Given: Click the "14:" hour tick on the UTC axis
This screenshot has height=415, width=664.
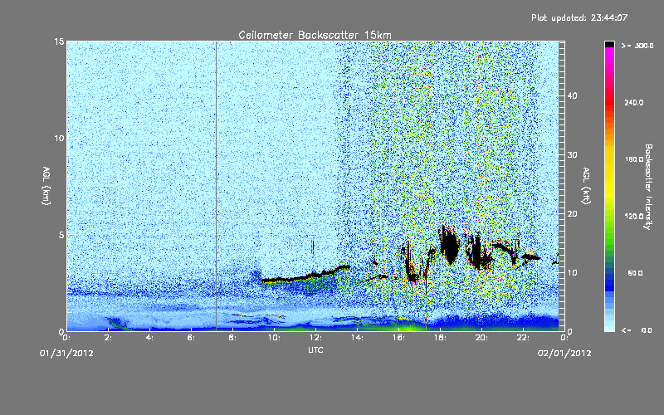Looking at the screenshot, I should point(358,338).
